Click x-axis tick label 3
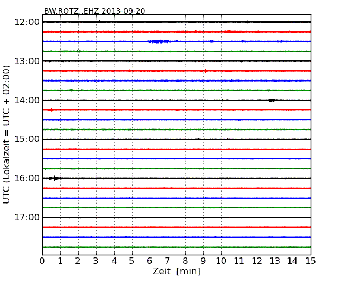This screenshot has height=283, width=353. tap(96, 261)
